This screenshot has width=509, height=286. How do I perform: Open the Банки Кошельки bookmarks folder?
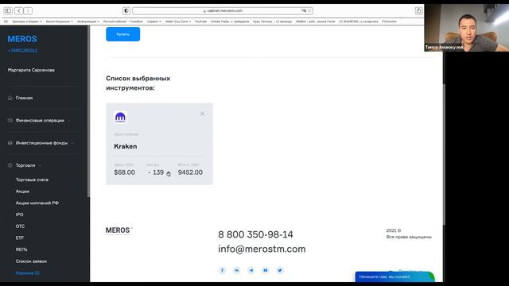pyautogui.click(x=59, y=21)
